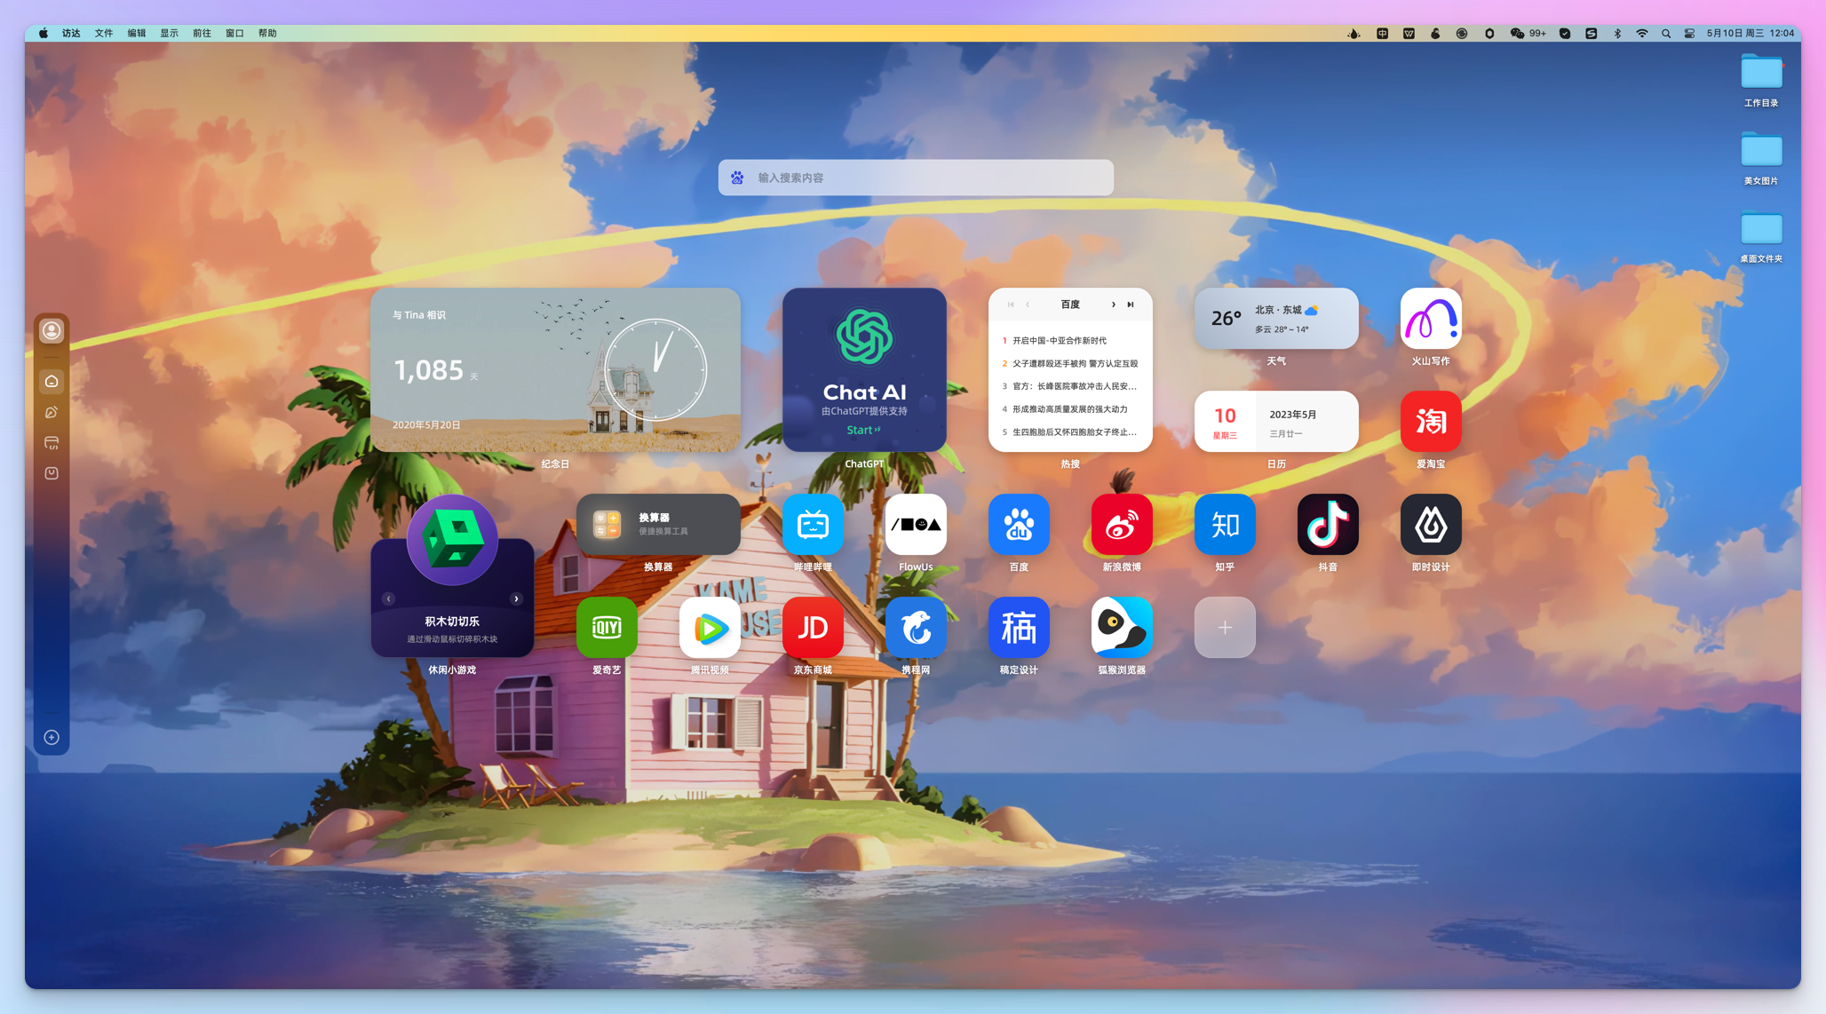The image size is (1826, 1014).
Task: Launch the FlowUs app
Action: (x=916, y=525)
